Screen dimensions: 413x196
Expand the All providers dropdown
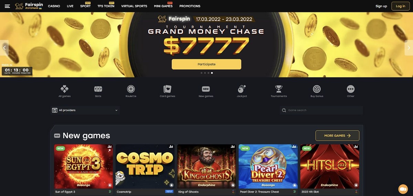(85, 110)
